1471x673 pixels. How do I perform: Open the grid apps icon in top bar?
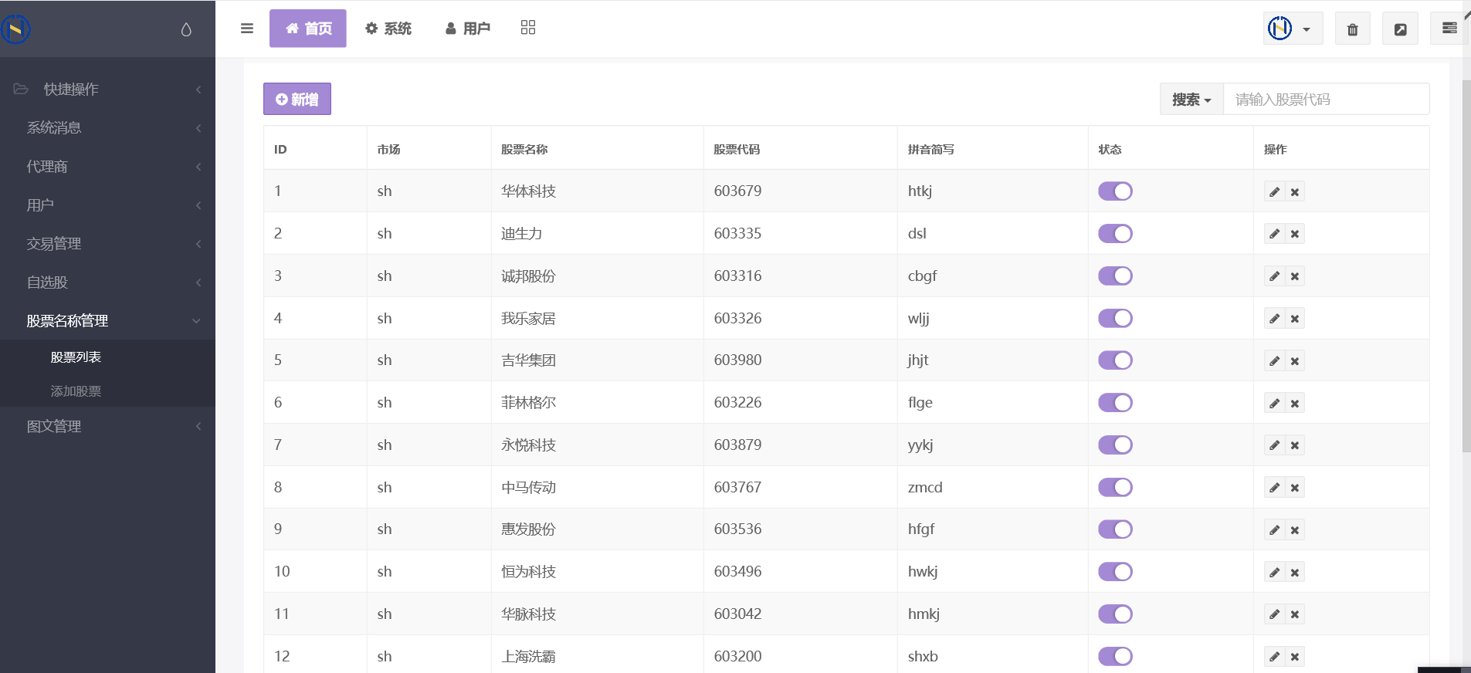coord(528,28)
